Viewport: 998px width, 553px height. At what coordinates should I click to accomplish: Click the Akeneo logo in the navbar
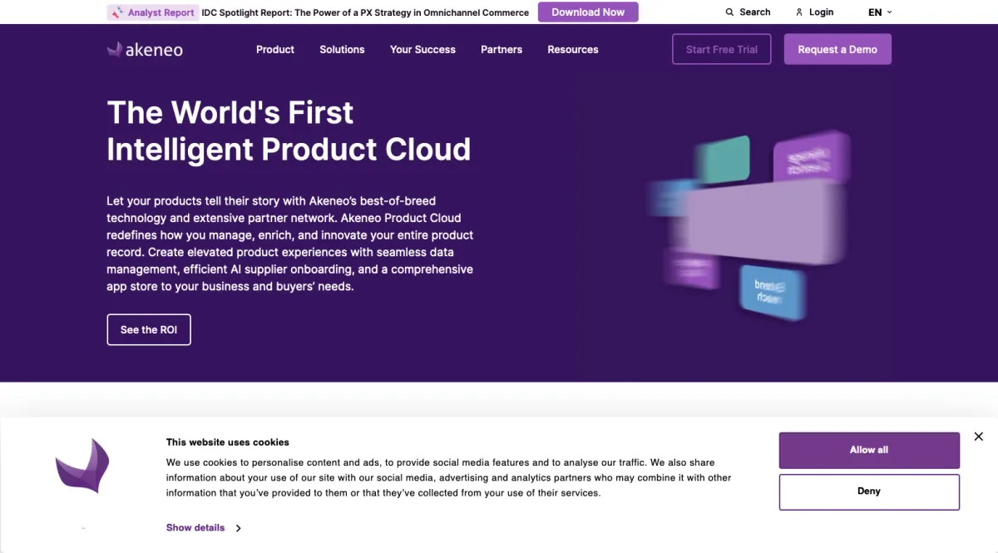point(145,50)
